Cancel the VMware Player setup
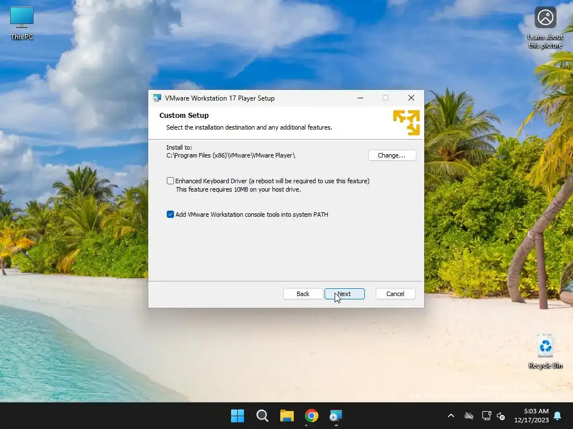 click(396, 294)
